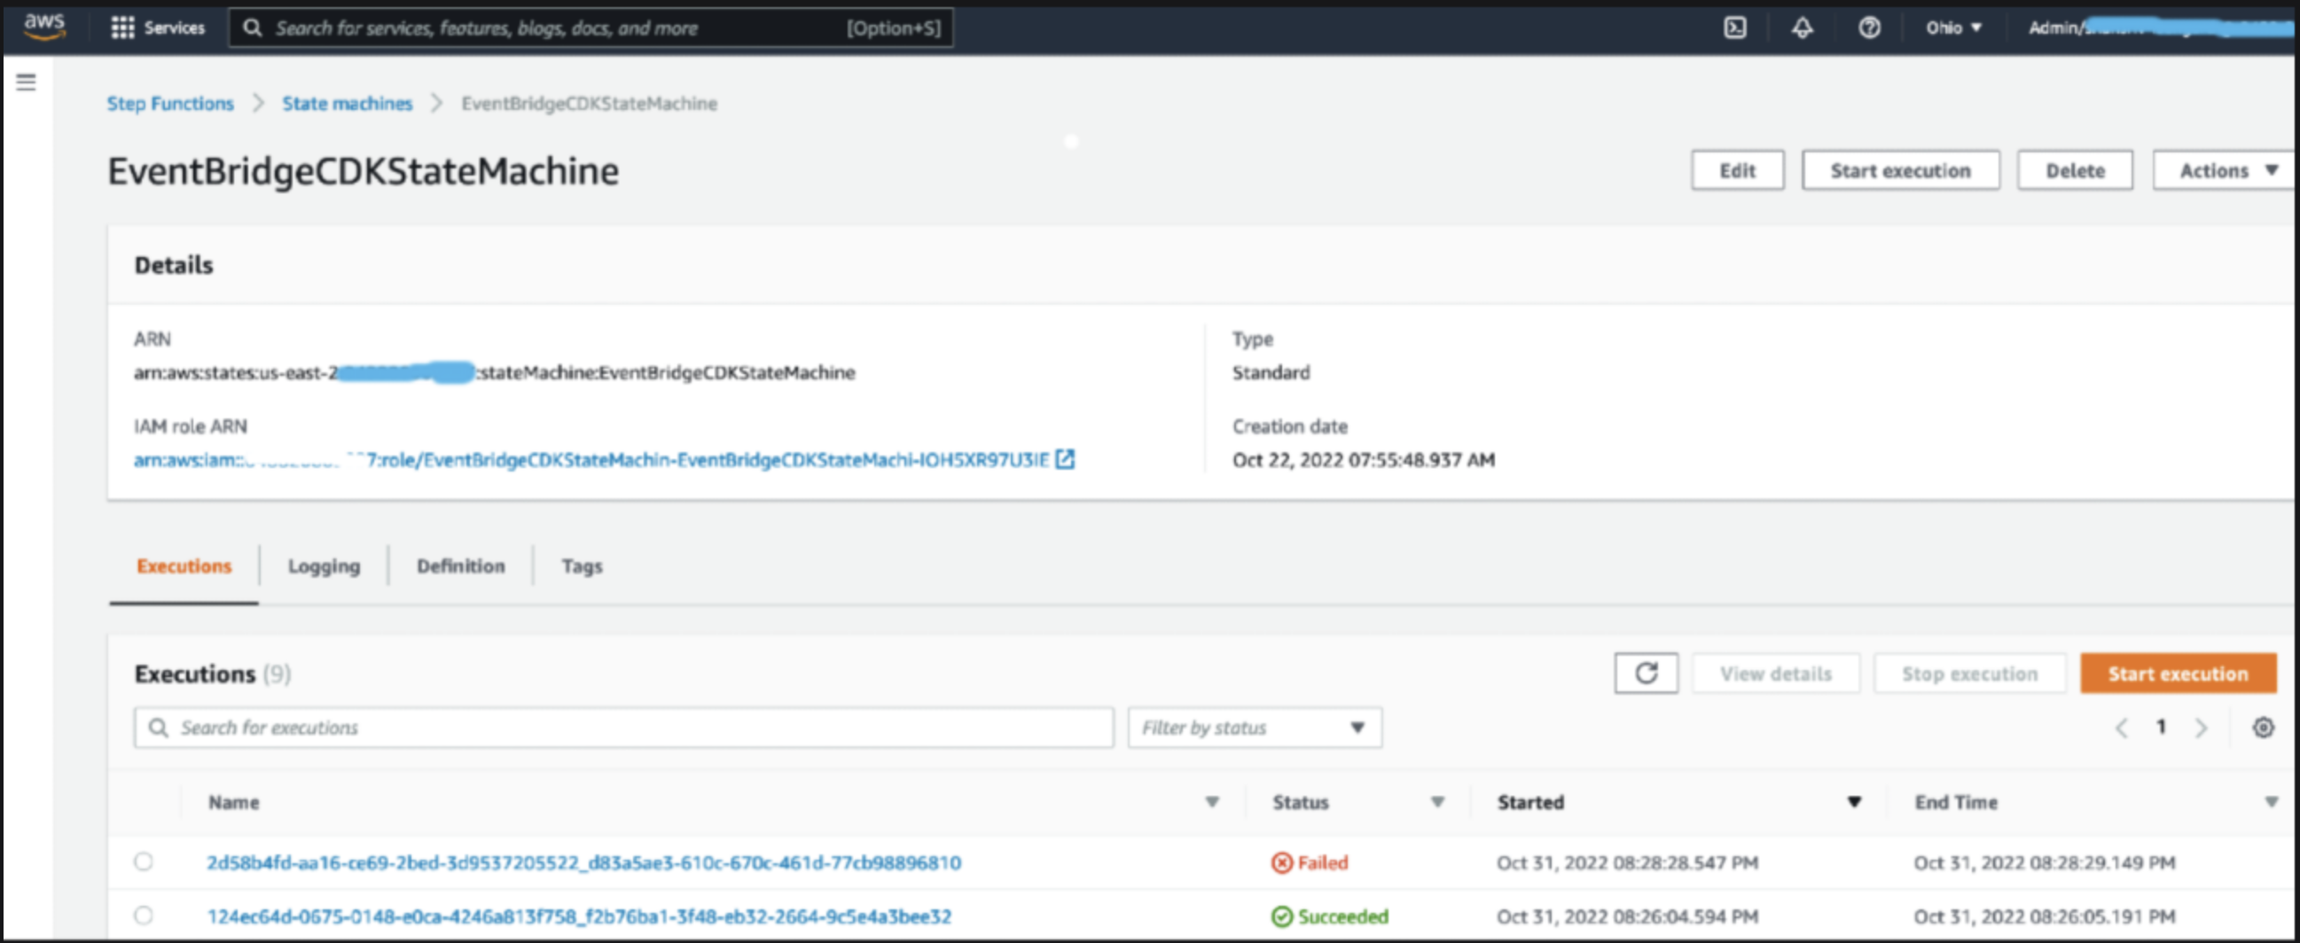The width and height of the screenshot is (2300, 943).
Task: Click the Oct 31, 2022 08:26:05.191 PM end time
Action: [2045, 916]
